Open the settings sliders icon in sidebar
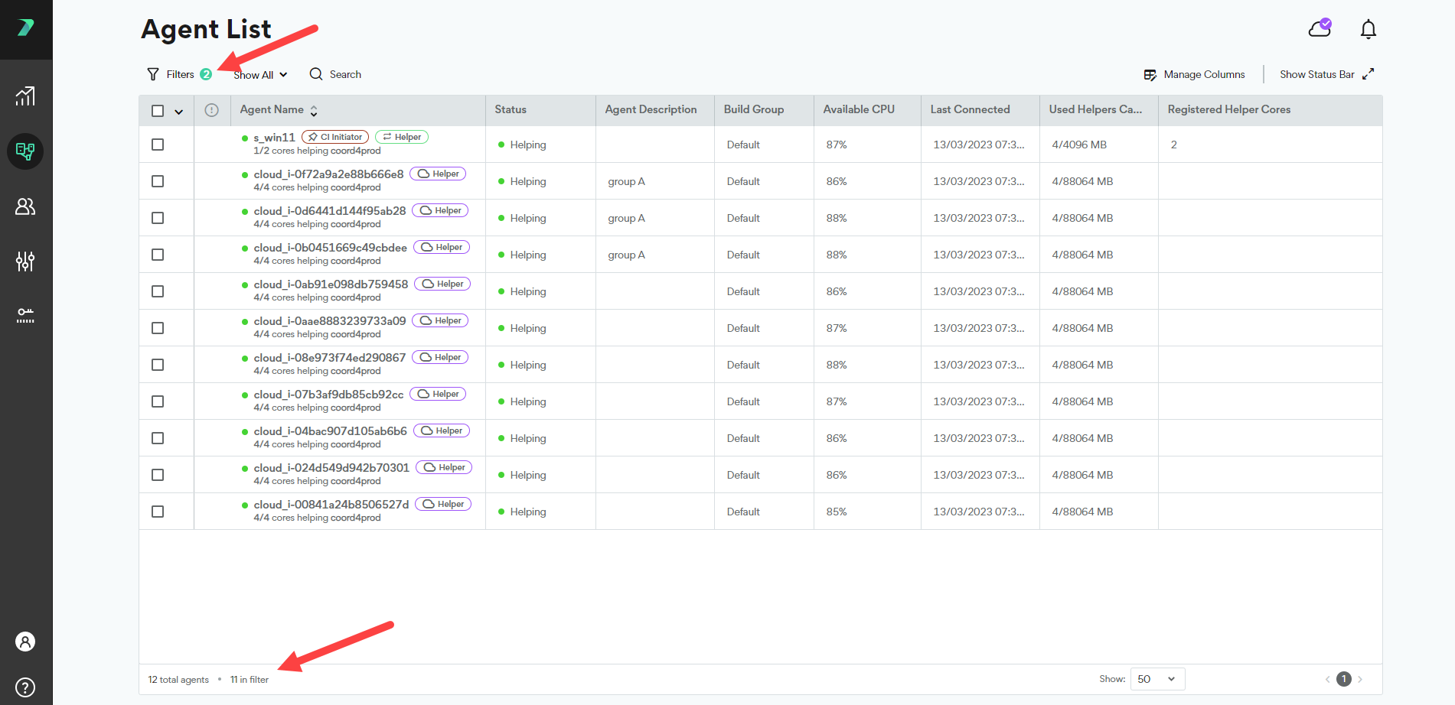 [25, 262]
